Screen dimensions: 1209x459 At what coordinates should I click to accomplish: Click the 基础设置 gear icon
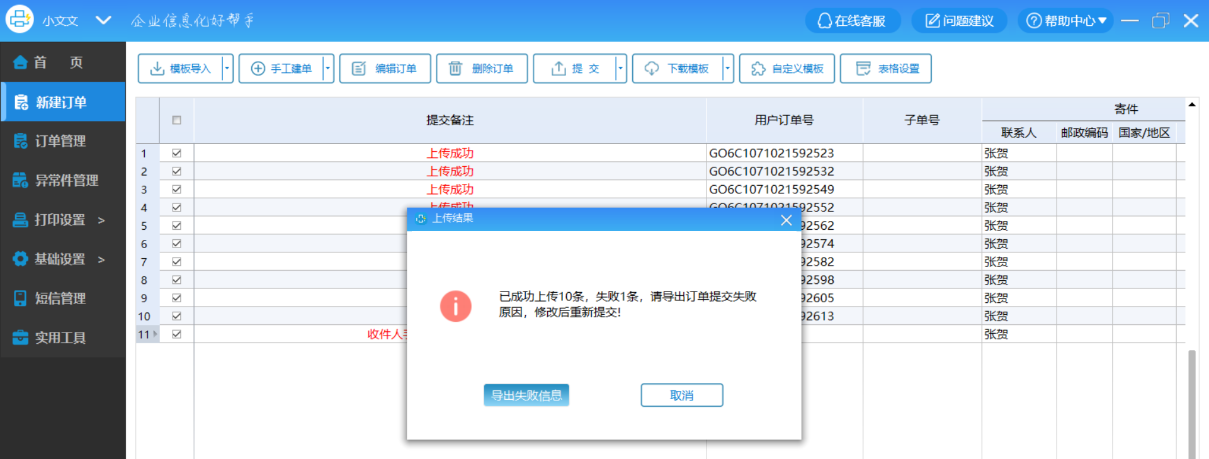coord(20,259)
